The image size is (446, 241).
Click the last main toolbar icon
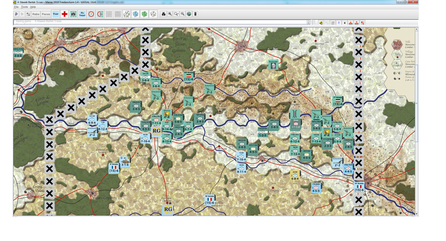click(195, 14)
